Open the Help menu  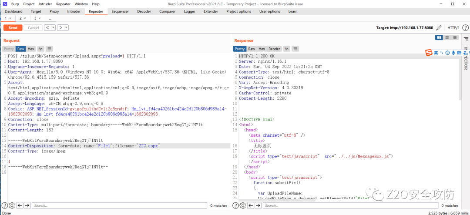click(x=96, y=4)
